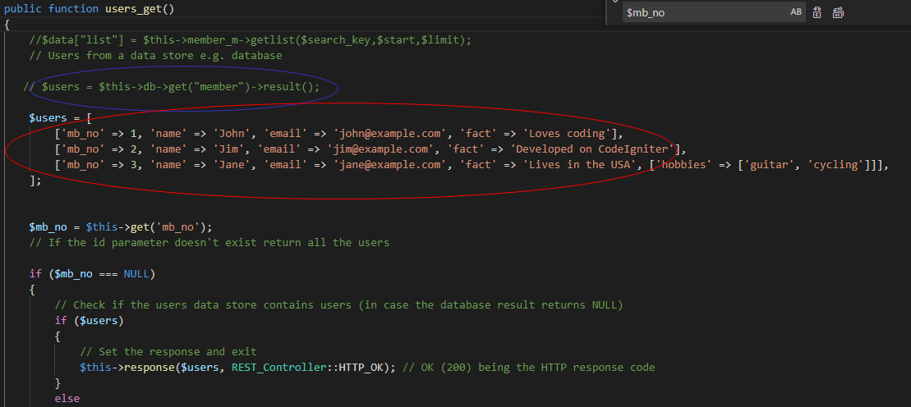
Task: Click the Replace button icon
Action: [817, 12]
